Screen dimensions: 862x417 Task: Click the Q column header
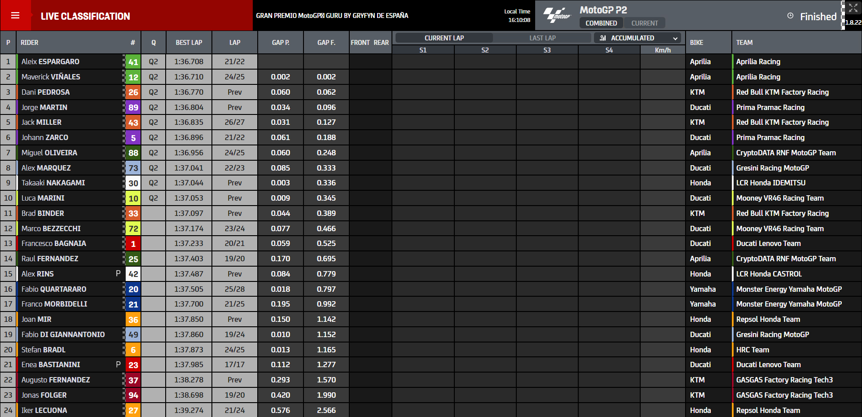(154, 43)
